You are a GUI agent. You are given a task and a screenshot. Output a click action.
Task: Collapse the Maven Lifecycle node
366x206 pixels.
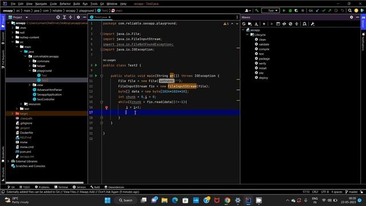pyautogui.click(x=248, y=35)
